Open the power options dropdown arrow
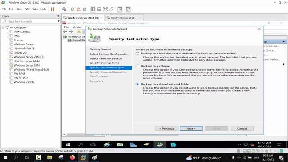Screen dimensions: 288x162 (57, 9)
